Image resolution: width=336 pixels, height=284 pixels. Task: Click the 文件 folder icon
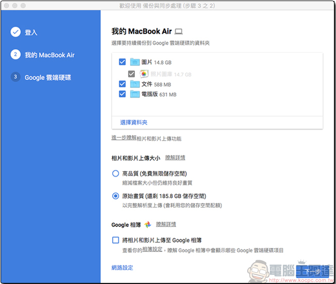point(135,84)
